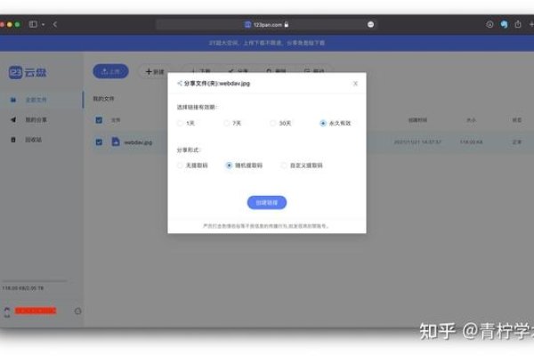The height and width of the screenshot is (356, 534).
Task: Click the file size cell for webdav.jpg
Action: click(472, 142)
